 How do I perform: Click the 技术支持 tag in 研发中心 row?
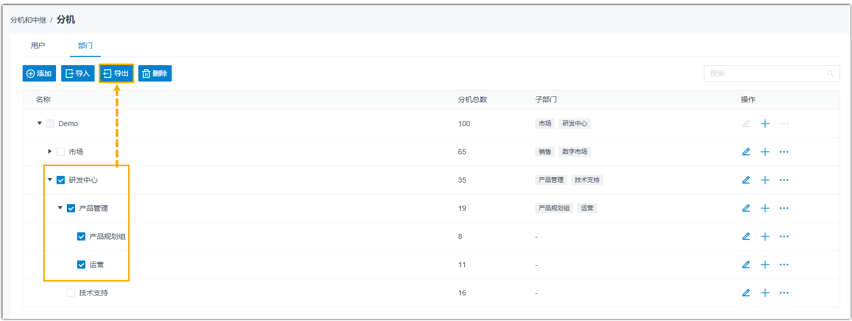point(587,180)
